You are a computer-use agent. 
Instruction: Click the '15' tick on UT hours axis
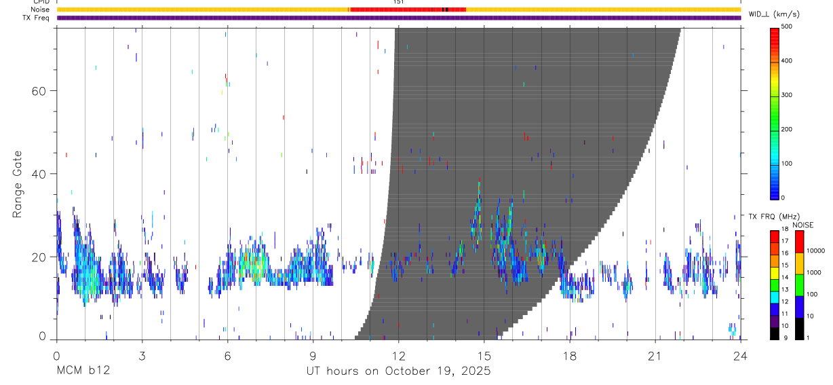tap(484, 356)
